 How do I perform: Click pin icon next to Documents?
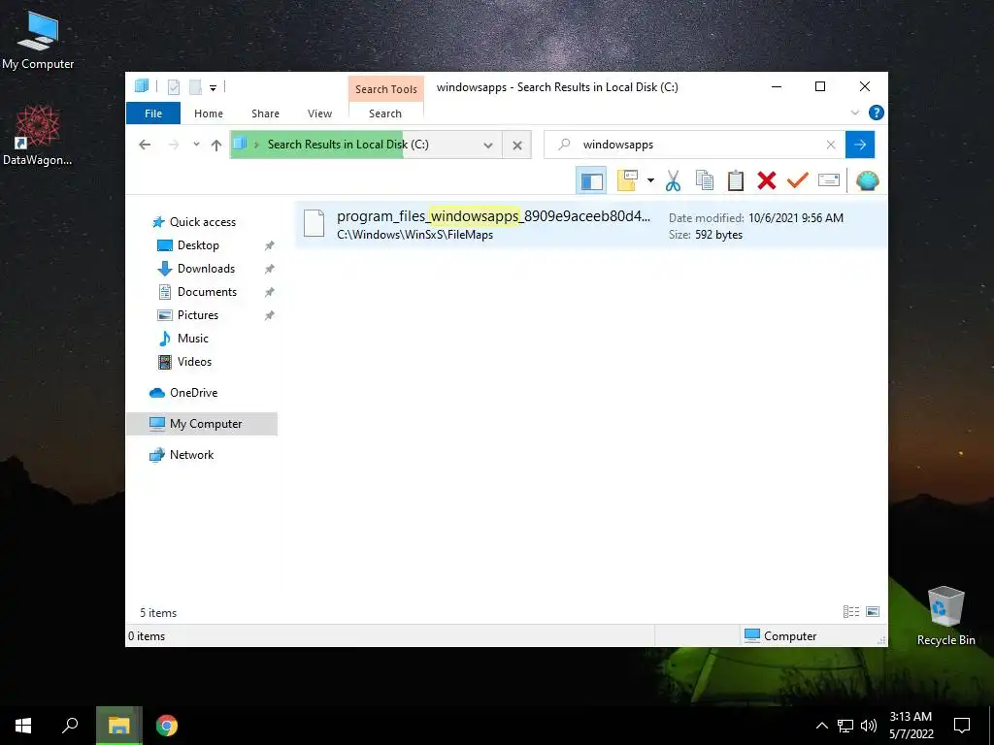270,292
